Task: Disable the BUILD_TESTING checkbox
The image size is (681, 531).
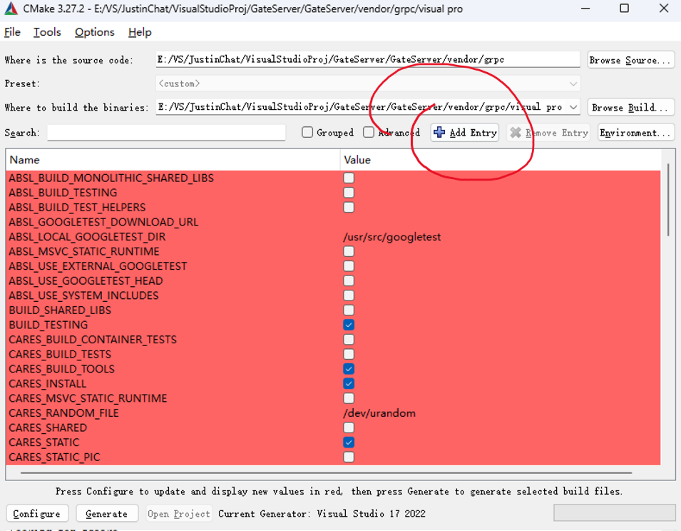Action: 348,325
